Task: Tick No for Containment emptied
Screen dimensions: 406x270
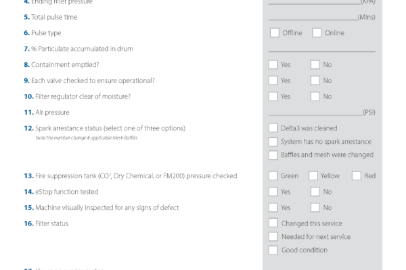Action: (315, 65)
